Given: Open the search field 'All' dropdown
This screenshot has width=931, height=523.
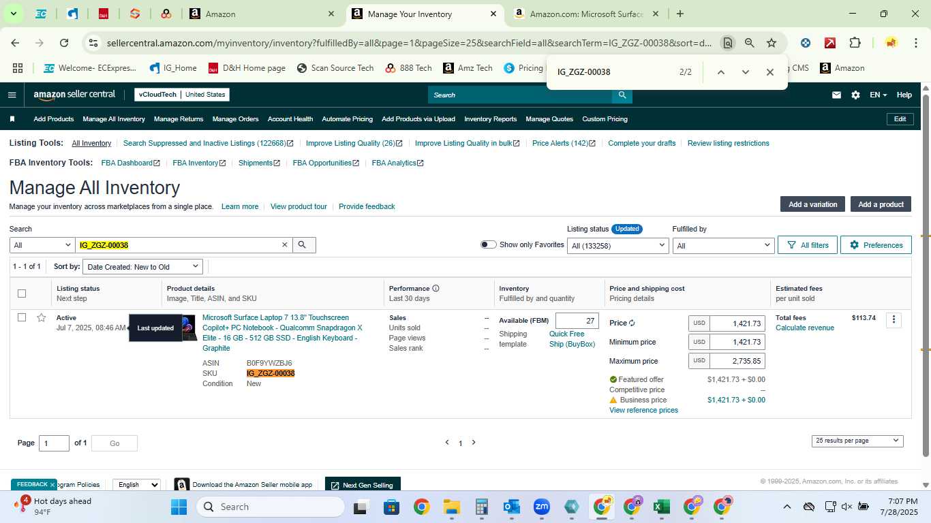Looking at the screenshot, I should tap(42, 245).
